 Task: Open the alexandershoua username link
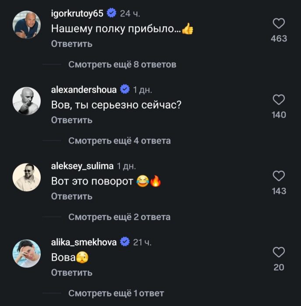[x=84, y=90]
